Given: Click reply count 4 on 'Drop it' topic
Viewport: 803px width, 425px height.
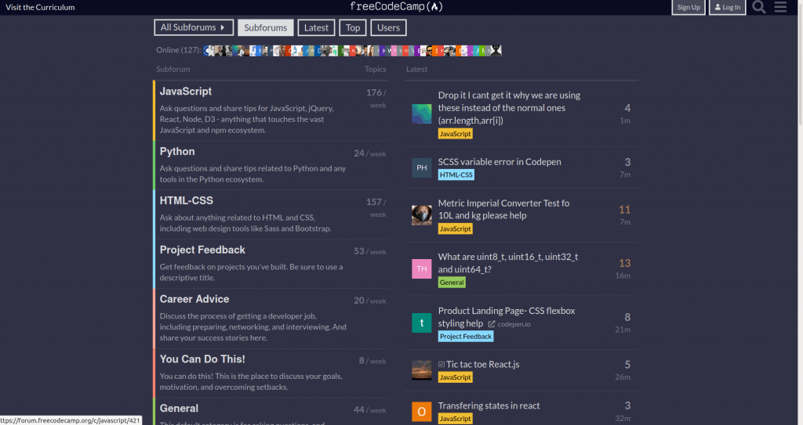Looking at the screenshot, I should 627,109.
